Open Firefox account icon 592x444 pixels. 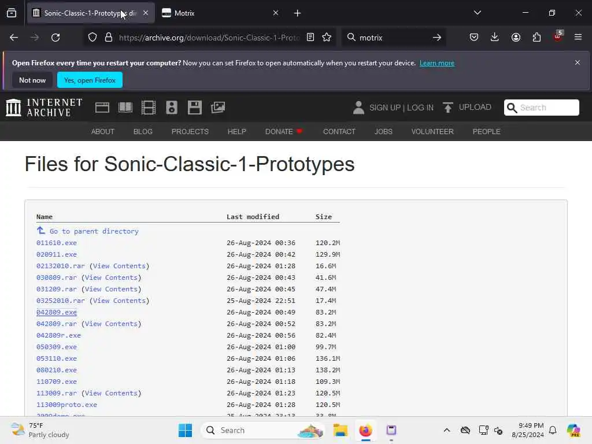click(x=516, y=38)
